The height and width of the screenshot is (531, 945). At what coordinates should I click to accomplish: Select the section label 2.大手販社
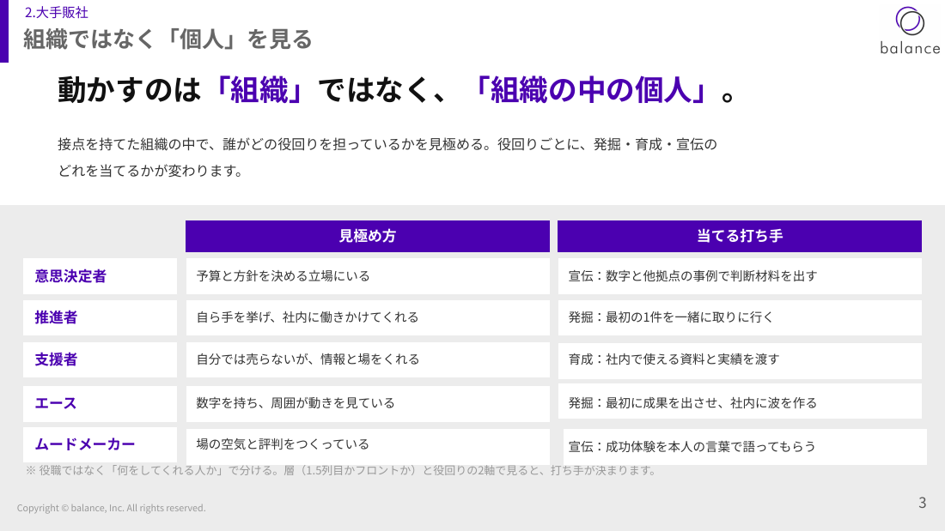click(56, 12)
